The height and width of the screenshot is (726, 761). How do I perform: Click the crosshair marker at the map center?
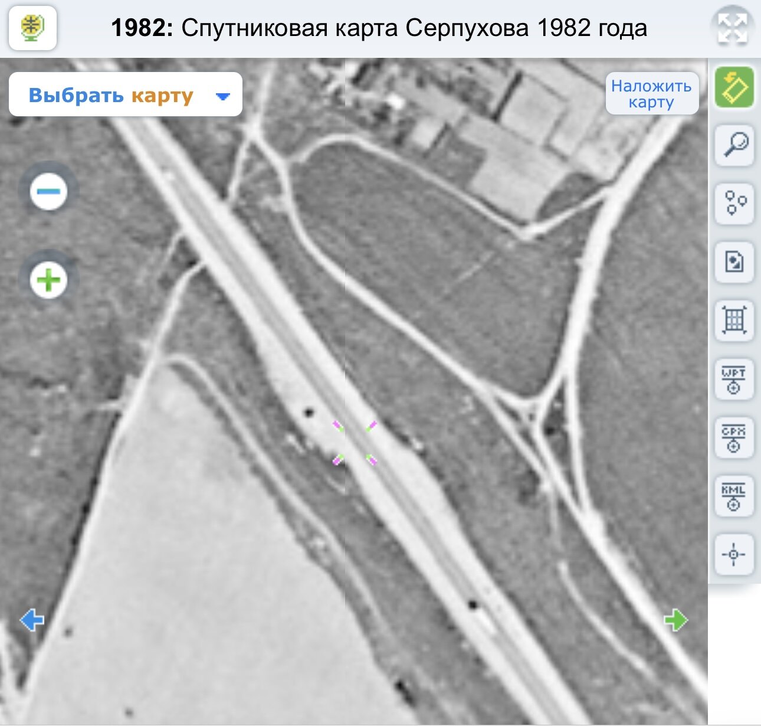click(x=354, y=443)
